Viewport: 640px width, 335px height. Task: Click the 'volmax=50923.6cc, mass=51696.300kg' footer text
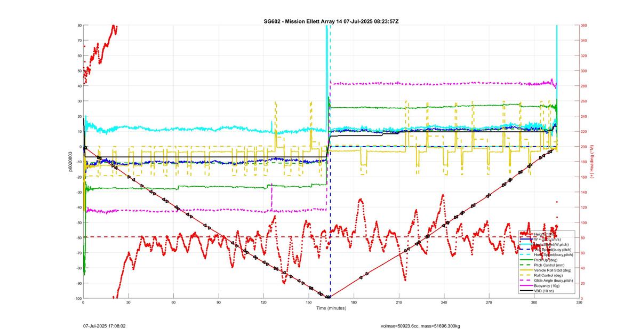421,325
